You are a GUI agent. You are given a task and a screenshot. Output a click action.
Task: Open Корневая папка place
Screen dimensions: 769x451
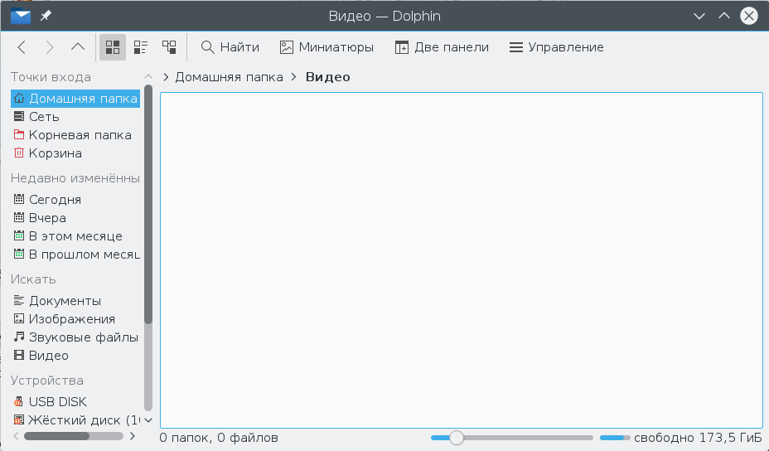point(75,135)
